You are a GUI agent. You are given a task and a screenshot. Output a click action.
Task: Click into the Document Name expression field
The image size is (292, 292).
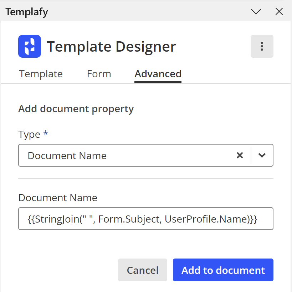[x=145, y=219]
